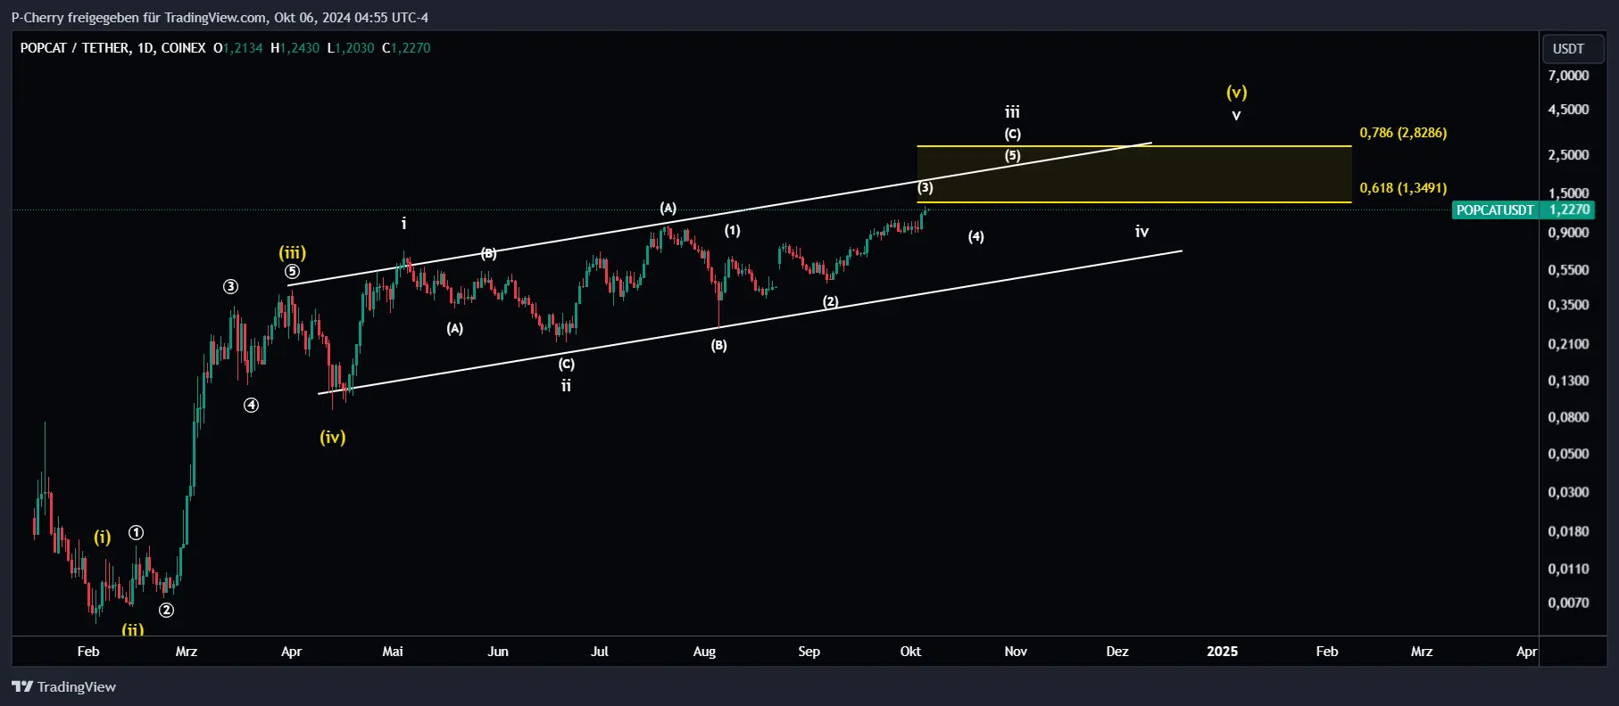The width and height of the screenshot is (1619, 706).
Task: Select the circled 2 wave marker
Action: pyautogui.click(x=166, y=611)
